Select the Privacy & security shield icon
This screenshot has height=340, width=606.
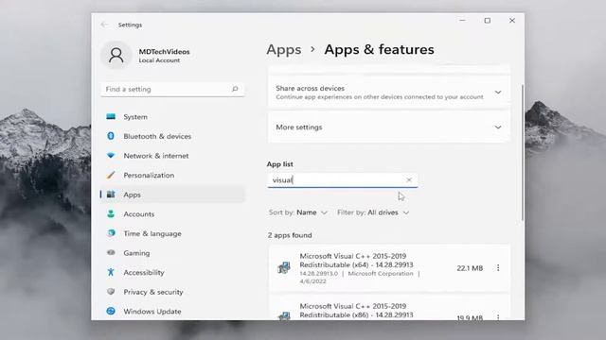click(111, 292)
